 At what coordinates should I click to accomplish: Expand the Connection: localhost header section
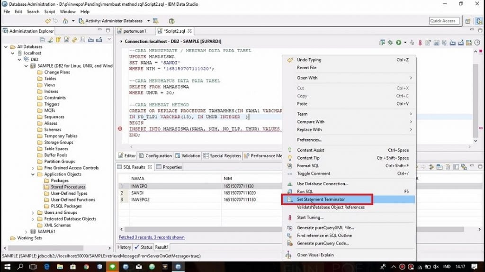(121, 41)
